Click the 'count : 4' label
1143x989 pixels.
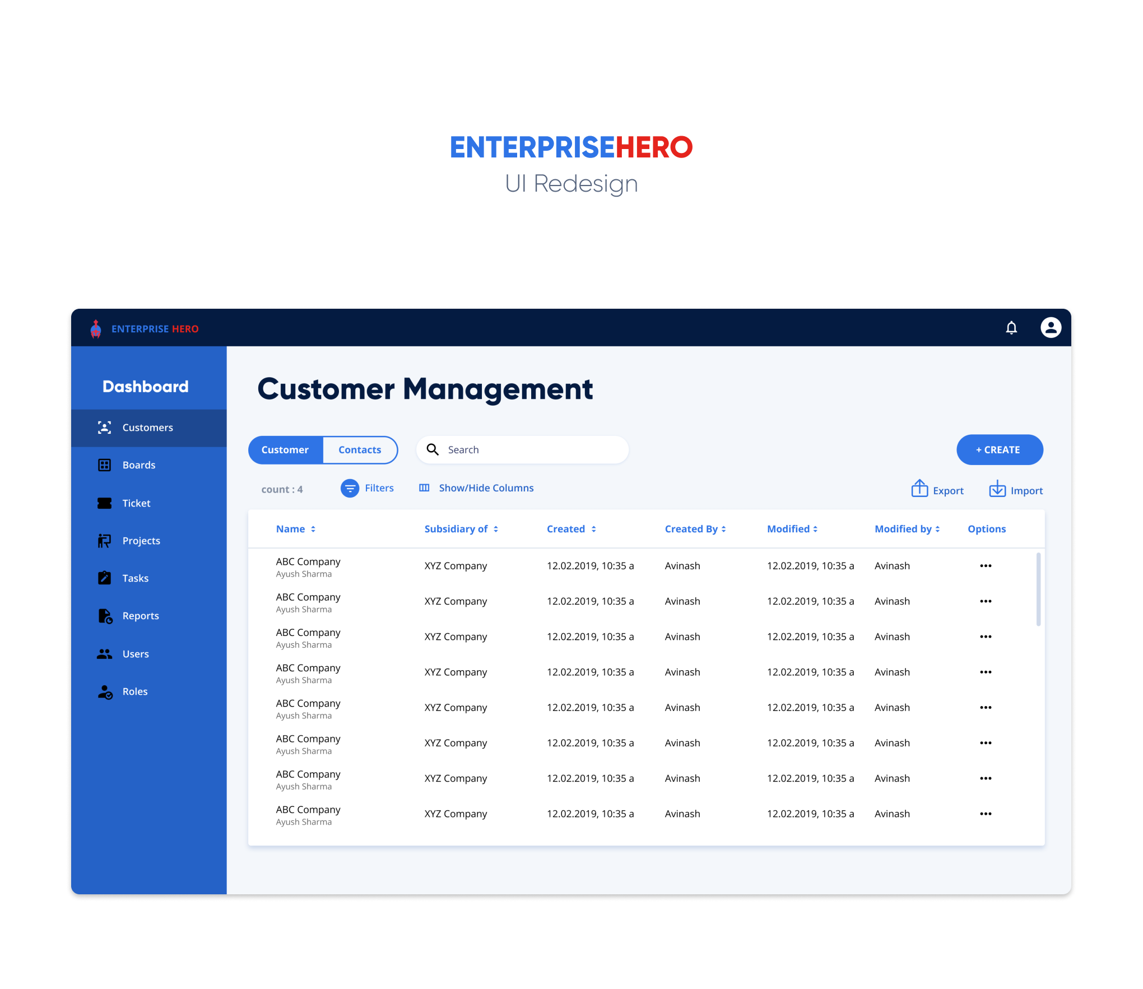(282, 490)
